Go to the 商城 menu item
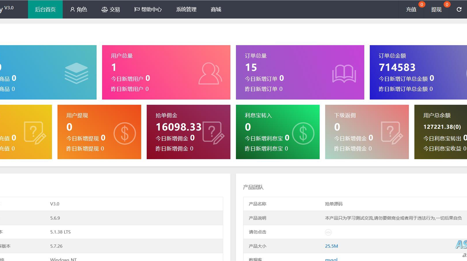 tap(216, 10)
